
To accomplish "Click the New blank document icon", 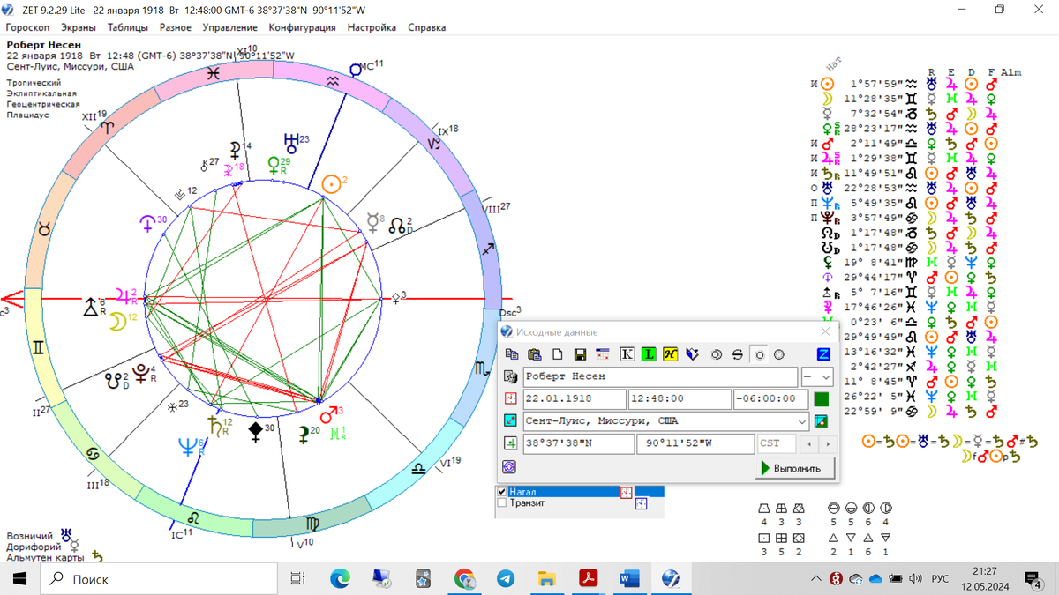I will (x=557, y=354).
